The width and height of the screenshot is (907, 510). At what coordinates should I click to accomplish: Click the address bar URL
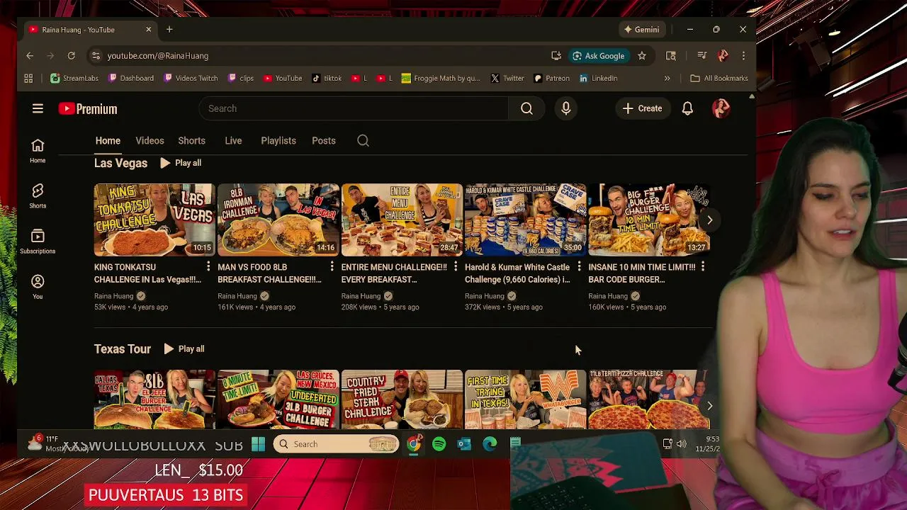click(x=158, y=55)
